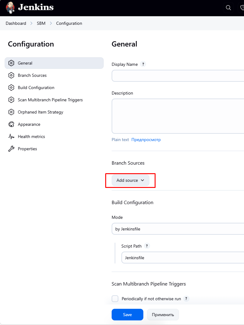Click the Jenkins butler logo icon

11,7
